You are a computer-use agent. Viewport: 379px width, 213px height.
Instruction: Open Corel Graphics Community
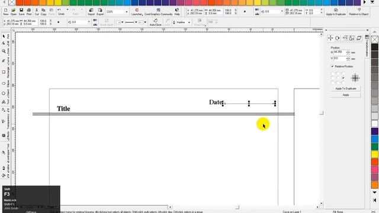tap(158, 12)
